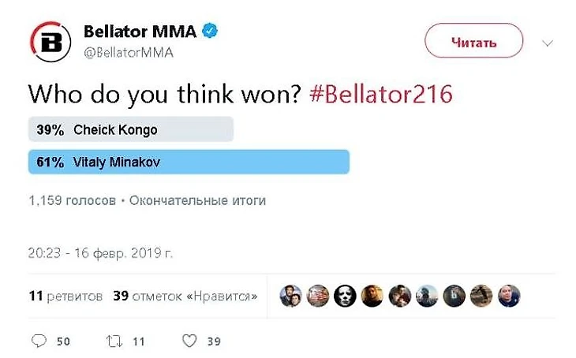The image size is (576, 358).
Task: Click the reply speech bubble icon
Action: point(39,341)
